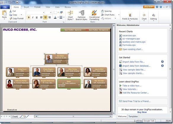The width and height of the screenshot is (173, 124).
Task: Select the Open VP Public Relations box
Action: [69, 84]
